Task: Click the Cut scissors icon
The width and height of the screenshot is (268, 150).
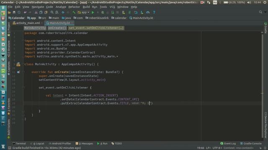Action: [x=36, y=12]
